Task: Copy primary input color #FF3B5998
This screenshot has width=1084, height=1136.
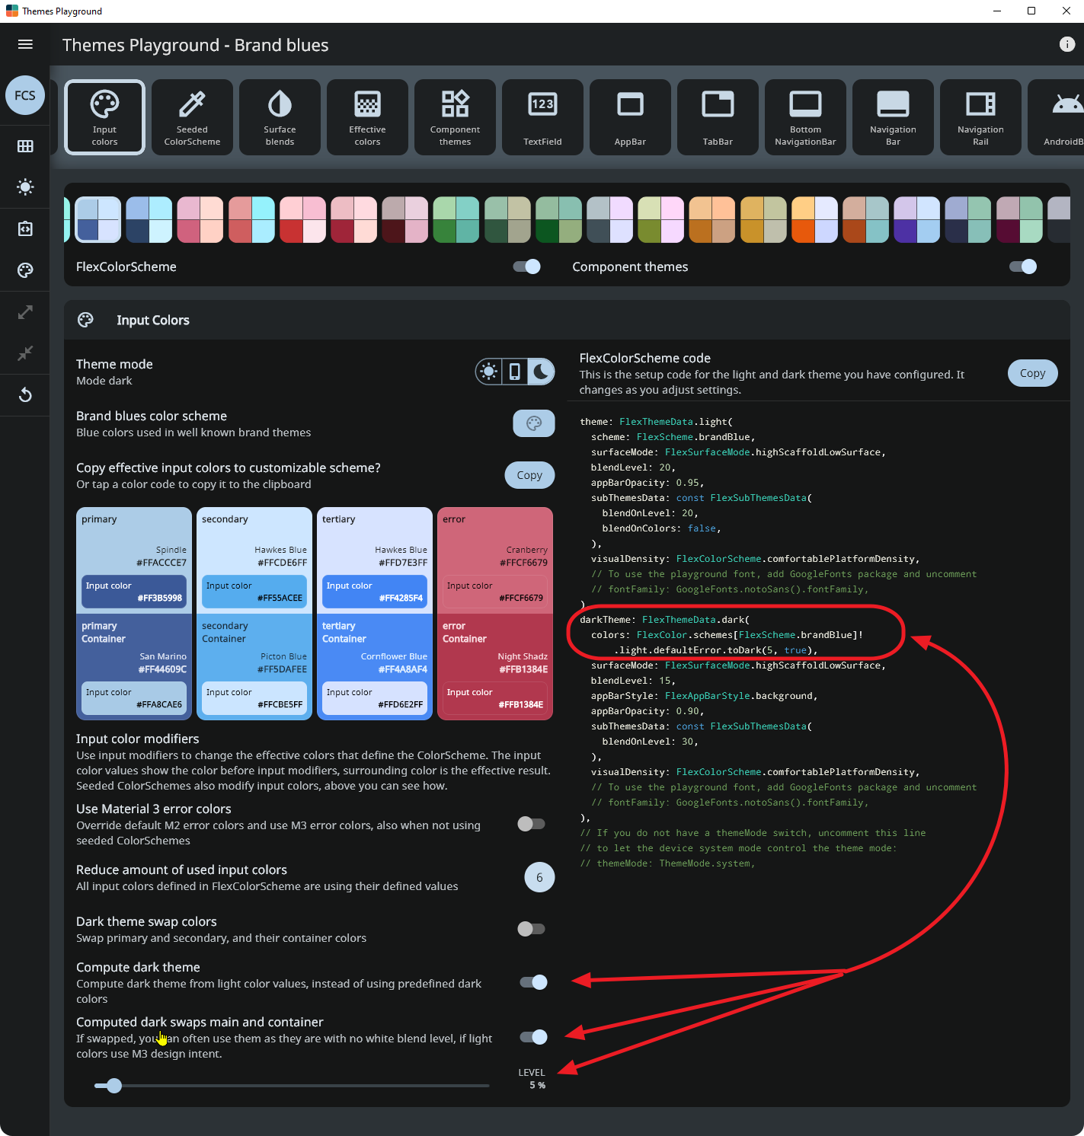Action: [x=134, y=592]
